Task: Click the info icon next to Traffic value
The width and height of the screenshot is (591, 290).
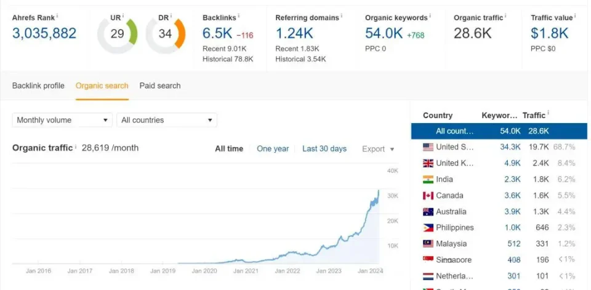Action: pyautogui.click(x=576, y=16)
